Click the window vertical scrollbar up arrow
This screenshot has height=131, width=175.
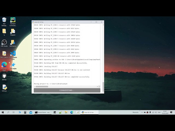click(103, 25)
